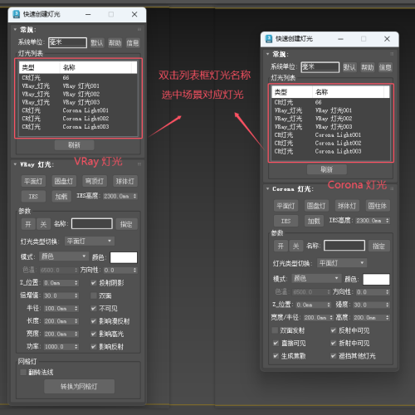415x415 pixels.
Task: Click the 转换为网格灯 button
Action: coord(79,386)
